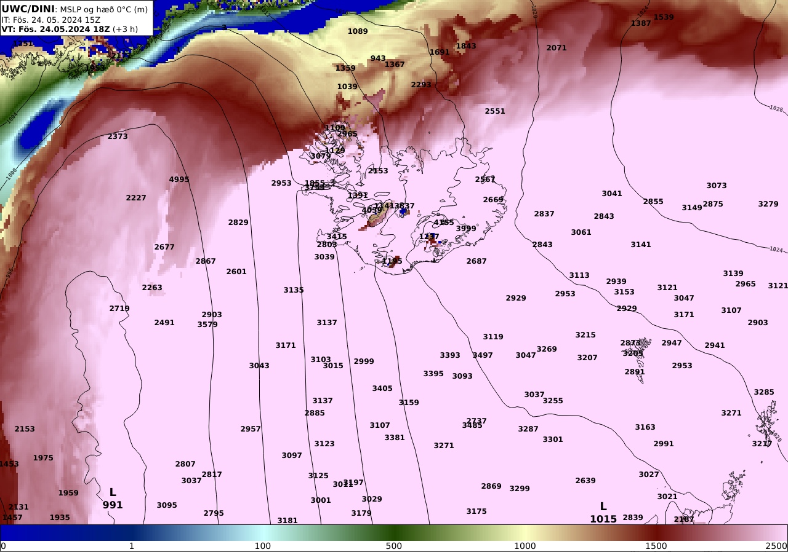Click the 3027 height value

pos(649,475)
